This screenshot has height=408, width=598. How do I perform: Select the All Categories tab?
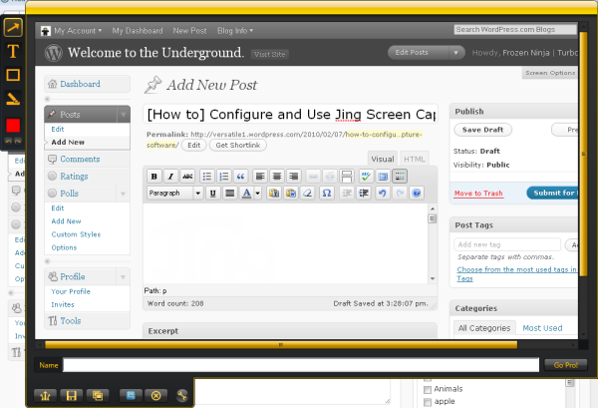coord(484,328)
